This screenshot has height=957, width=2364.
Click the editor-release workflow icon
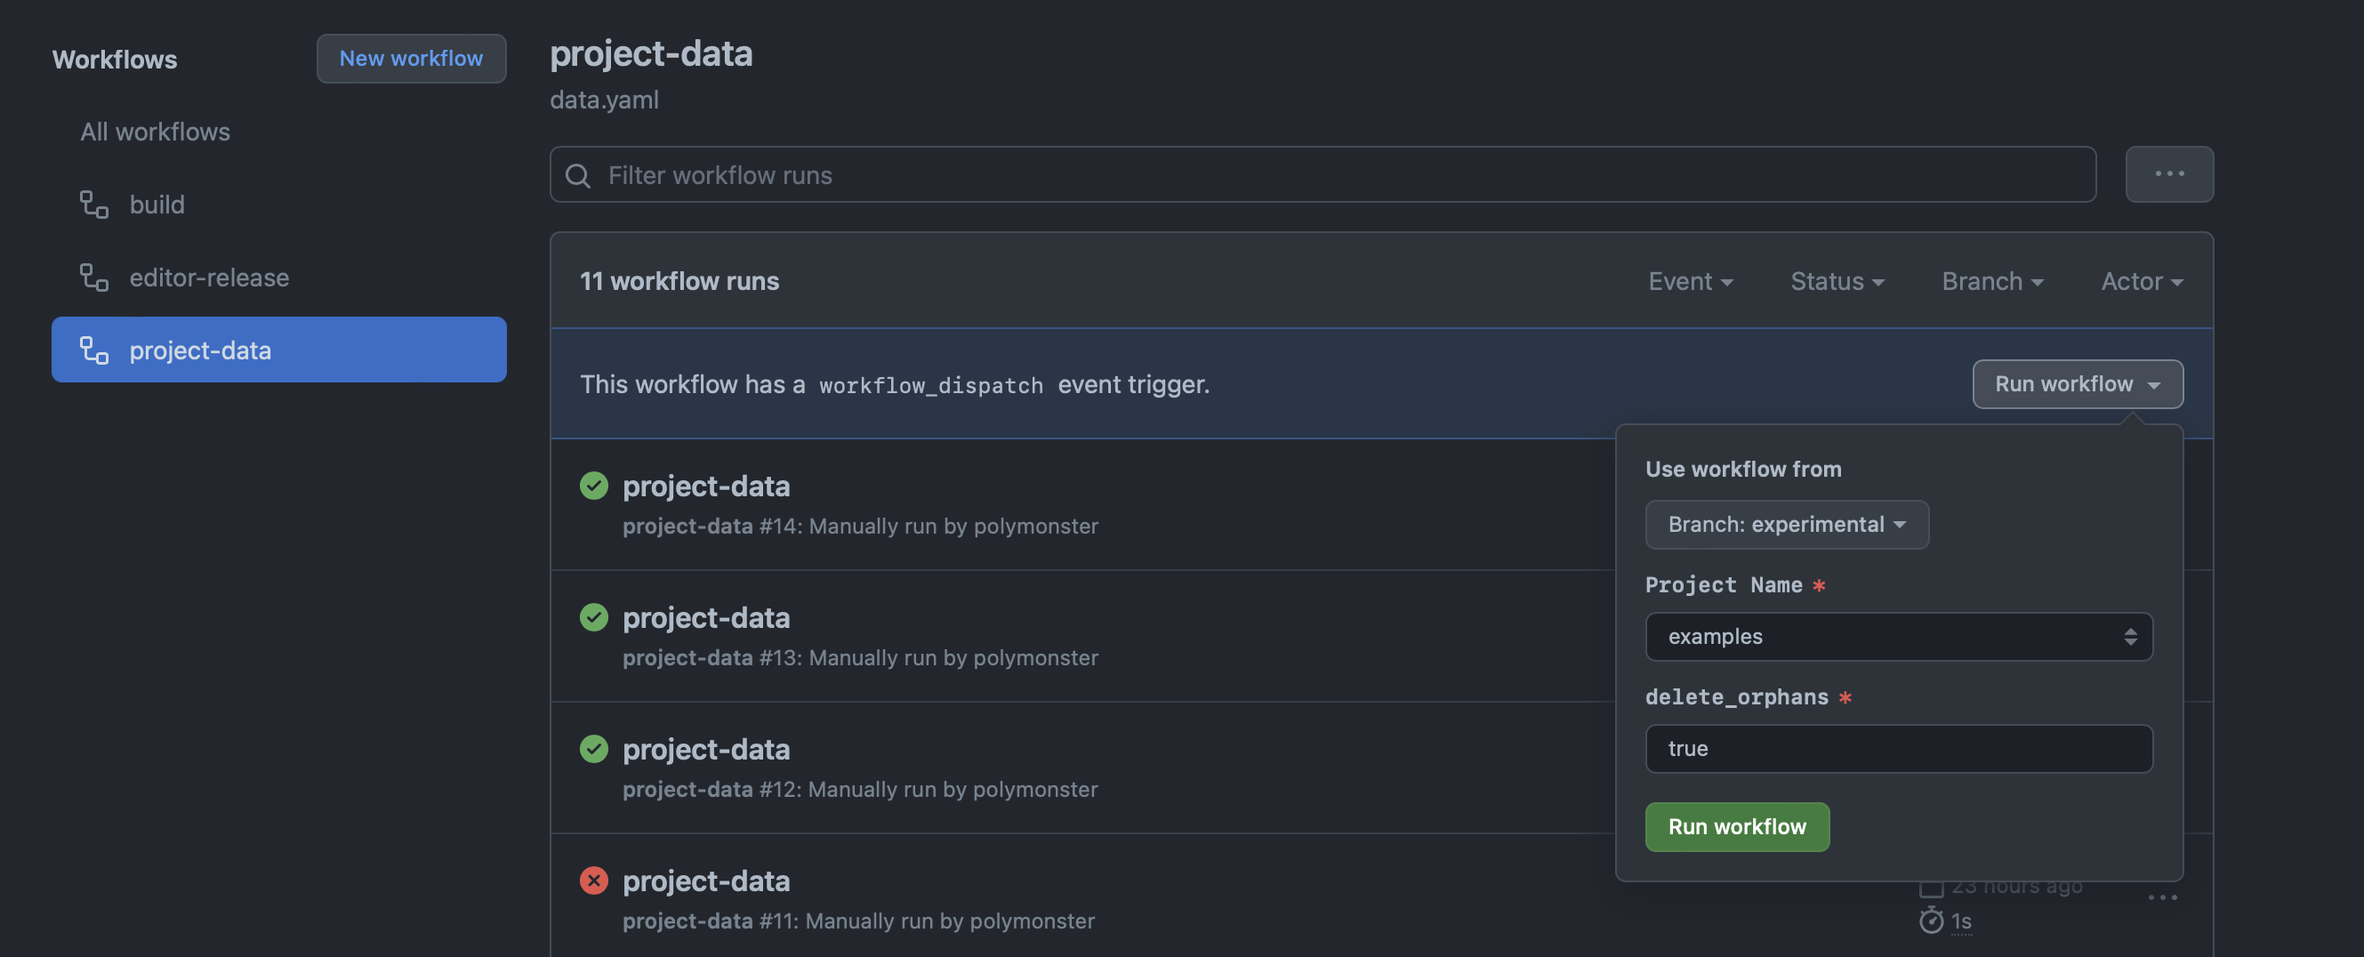[93, 277]
